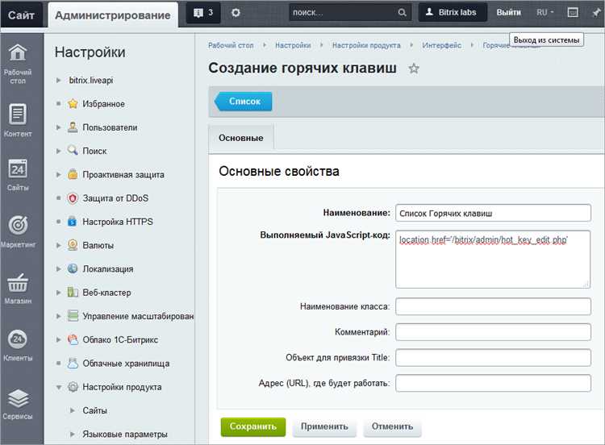
Task: Click the Применить button
Action: (324, 426)
